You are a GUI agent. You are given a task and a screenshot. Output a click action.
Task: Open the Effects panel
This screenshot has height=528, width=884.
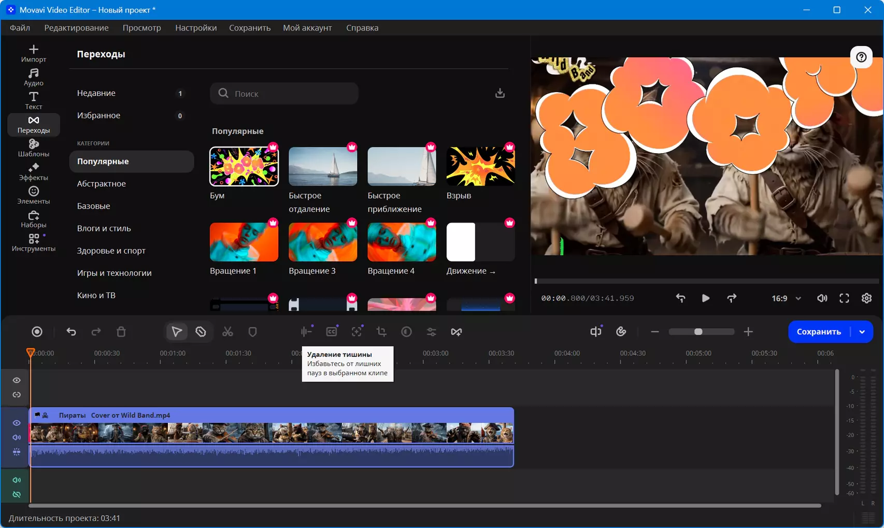coord(34,172)
